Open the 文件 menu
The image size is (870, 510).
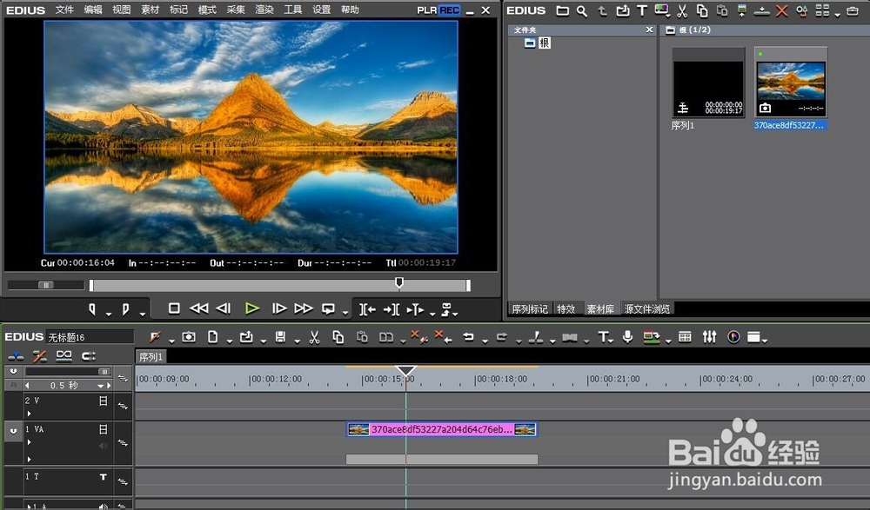click(x=64, y=10)
